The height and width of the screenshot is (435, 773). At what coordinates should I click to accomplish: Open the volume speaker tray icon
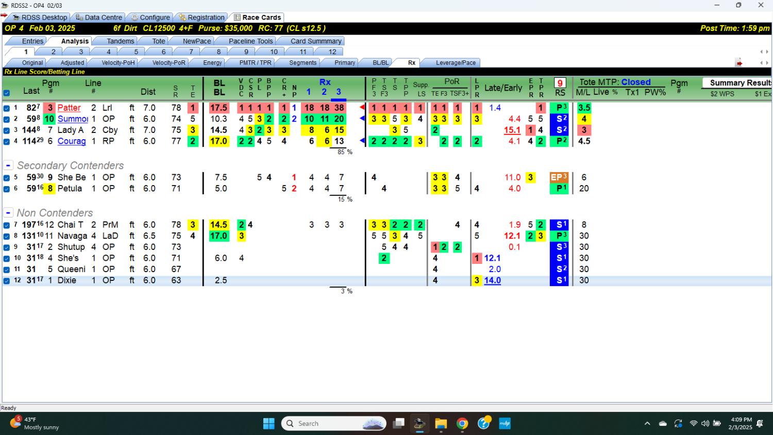coord(705,424)
